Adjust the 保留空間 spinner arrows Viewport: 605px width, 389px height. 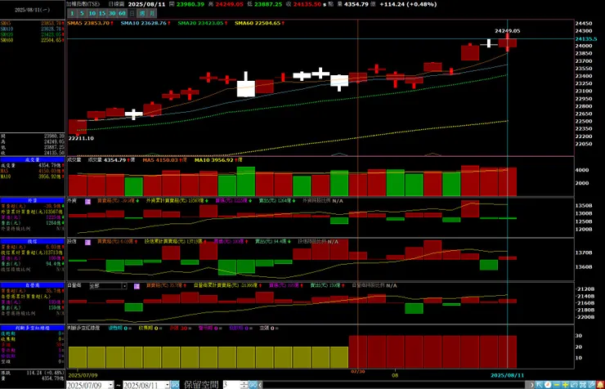pyautogui.click(x=244, y=385)
